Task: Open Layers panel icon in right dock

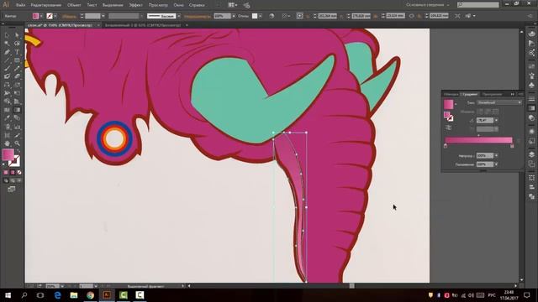Action: (x=531, y=154)
